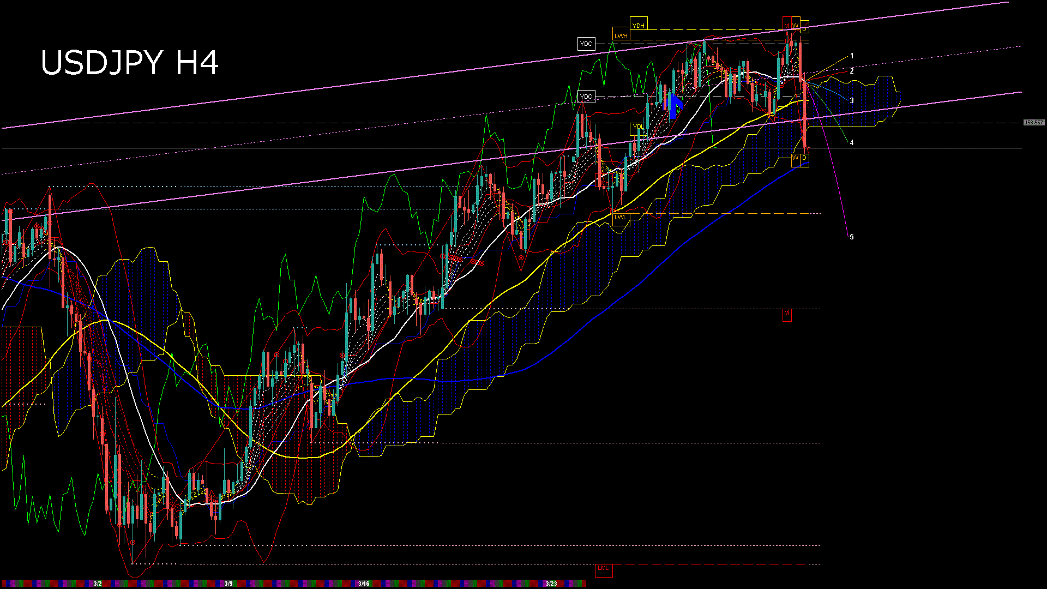Select the YDO level label box

586,97
